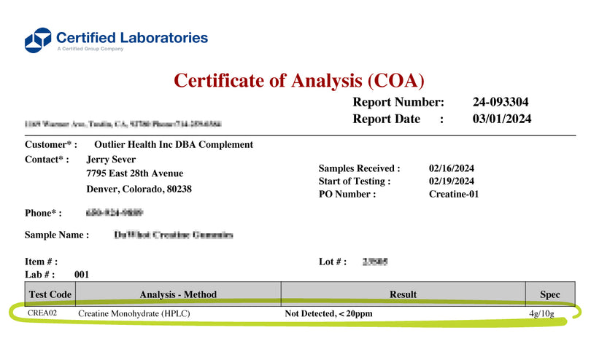Select test code cell CREA02
Screen dimensions: 591x349
(42, 313)
